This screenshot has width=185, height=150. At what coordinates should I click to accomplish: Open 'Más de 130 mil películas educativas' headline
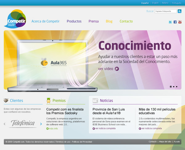pos(157,111)
